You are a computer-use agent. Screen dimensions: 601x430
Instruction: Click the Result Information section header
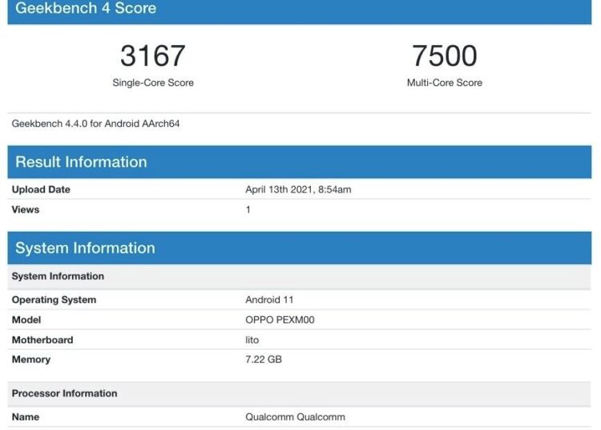tap(299, 162)
